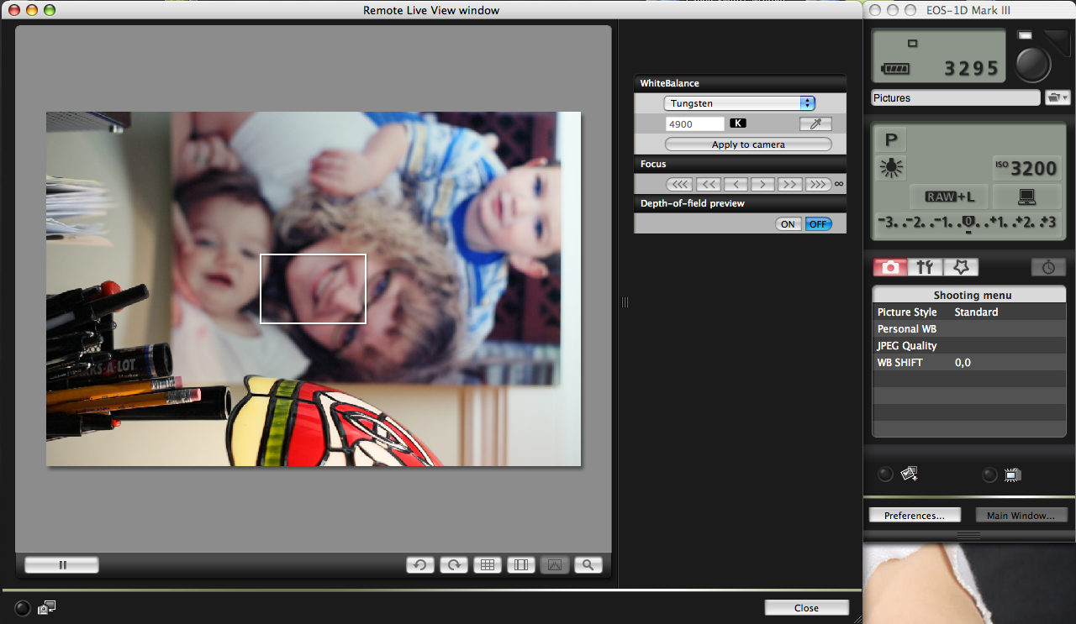Open the destination folder dropdown
The image size is (1076, 624).
tap(1056, 98)
